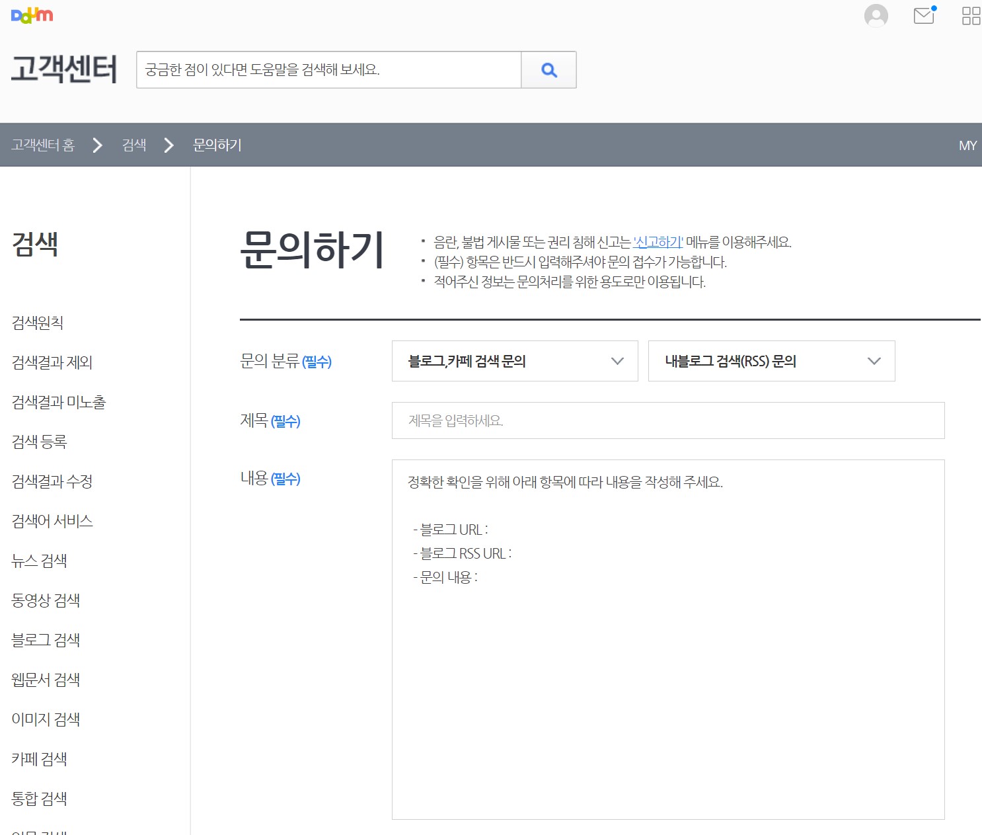The image size is (982, 835).
Task: Open the '신고하기' hyperlink
Action: 658,242
